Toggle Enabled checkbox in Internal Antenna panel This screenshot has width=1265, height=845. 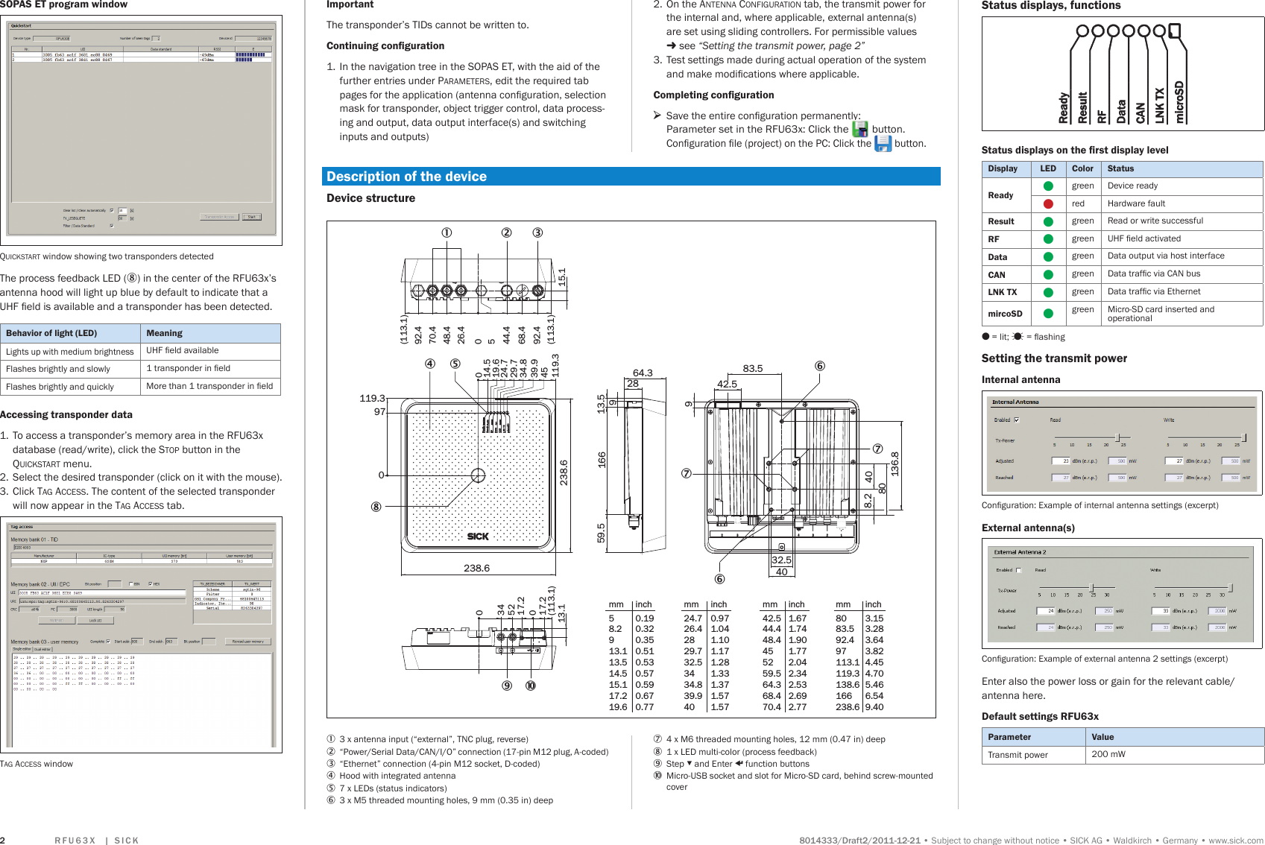[x=1017, y=420]
